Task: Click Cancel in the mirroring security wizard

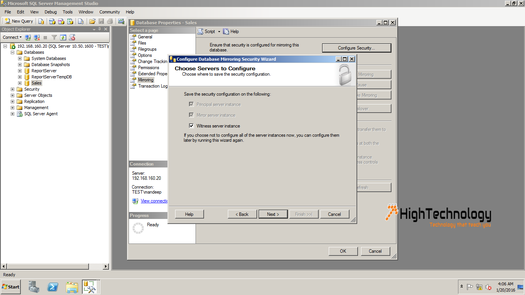Action: (x=334, y=214)
